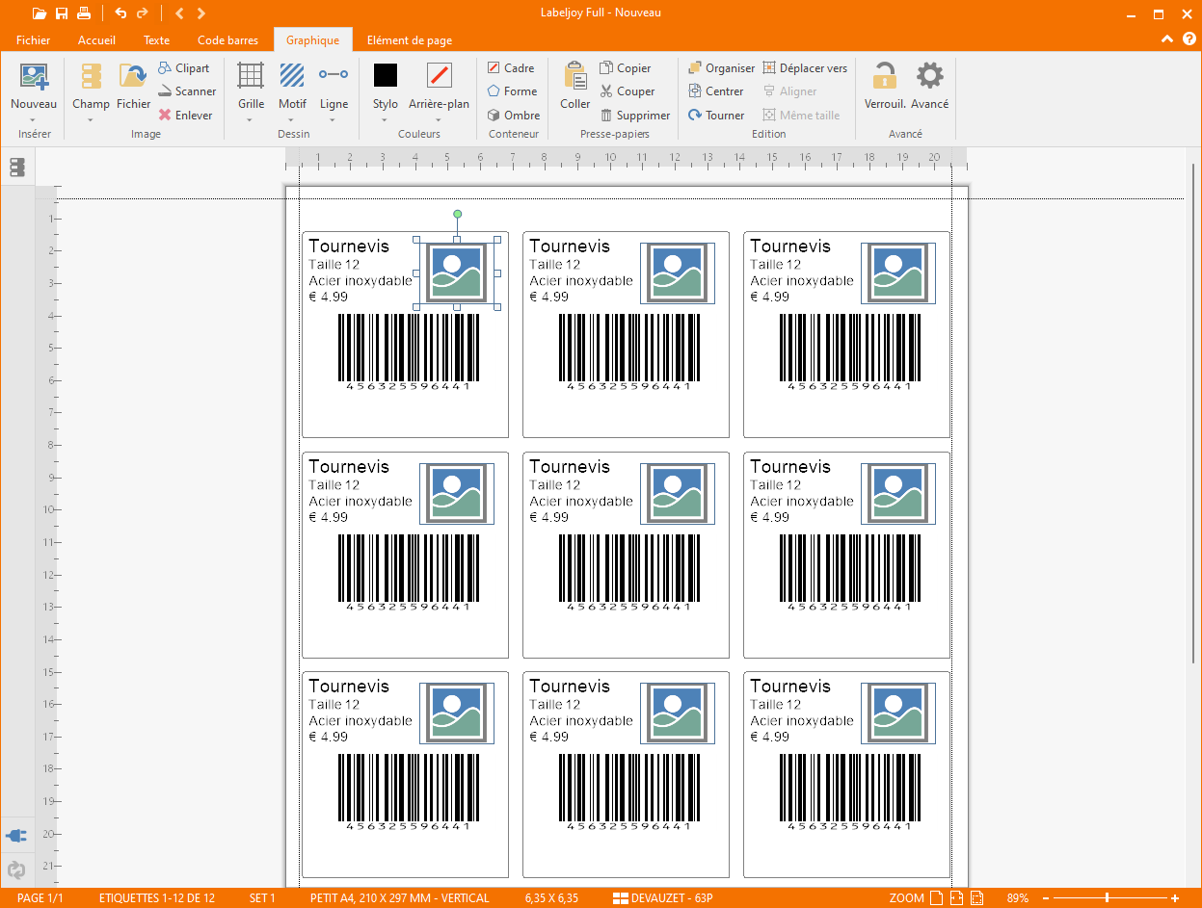This screenshot has width=1202, height=908.
Task: Click the save disk icon in title bar
Action: tap(62, 13)
